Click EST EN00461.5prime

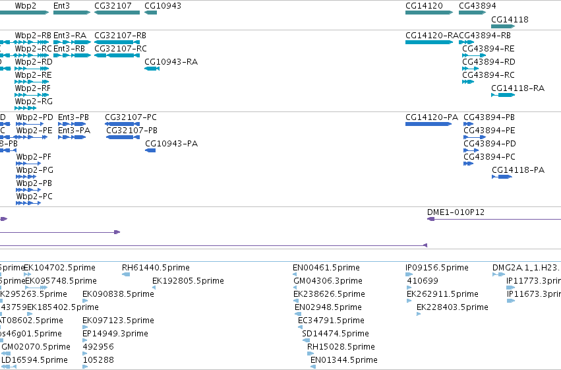point(295,274)
